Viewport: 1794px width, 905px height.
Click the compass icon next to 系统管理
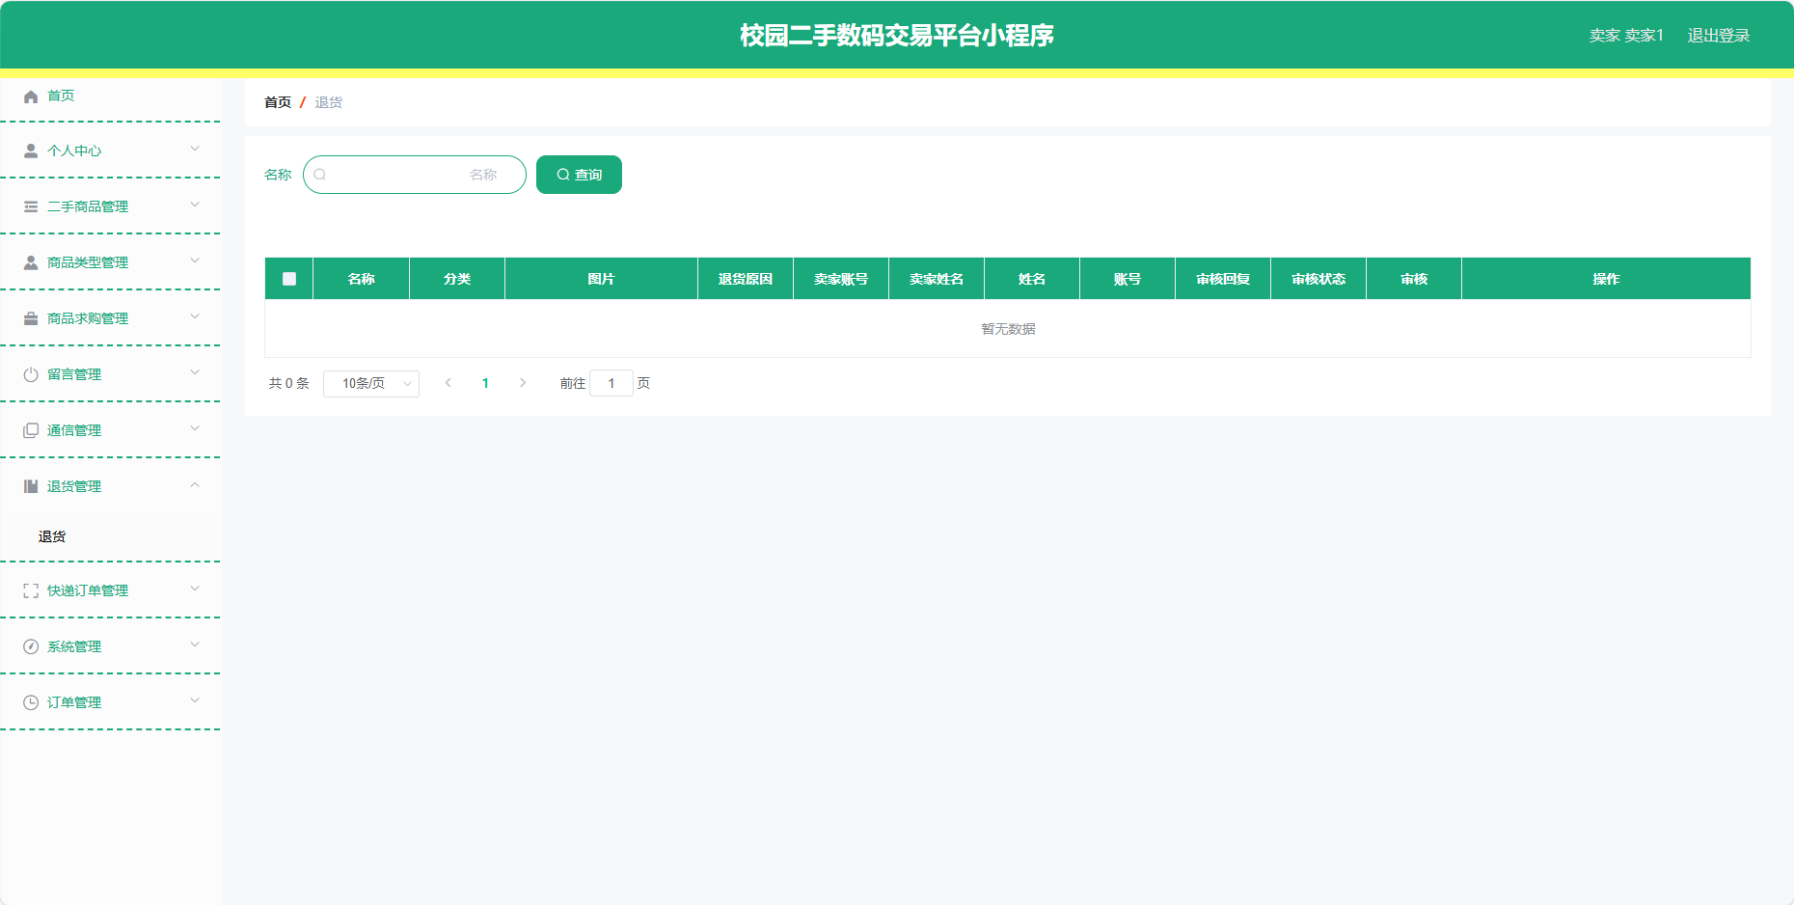click(31, 646)
